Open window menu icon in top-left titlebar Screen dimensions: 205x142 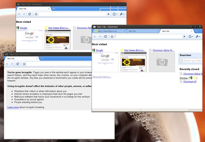coord(19,4)
